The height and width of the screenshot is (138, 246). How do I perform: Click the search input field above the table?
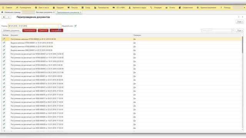point(216,31)
